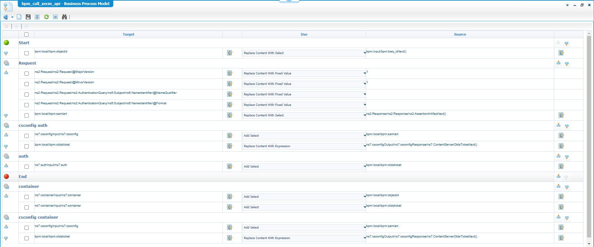This screenshot has height=247, width=594.
Task: Open Use dropdown for bpm:local/bpm:objectid
Action: [364, 53]
